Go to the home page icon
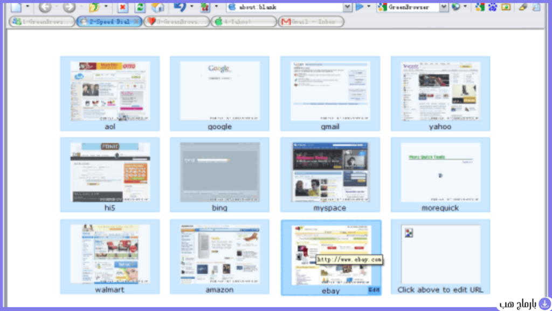This screenshot has height=311, width=552. point(157,7)
